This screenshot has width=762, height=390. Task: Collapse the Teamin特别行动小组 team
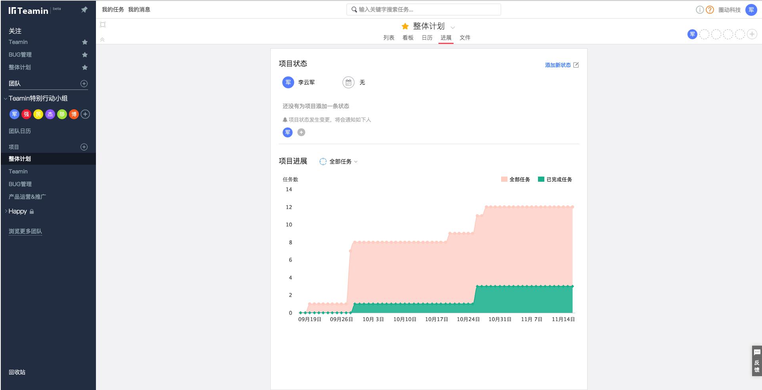click(6, 99)
